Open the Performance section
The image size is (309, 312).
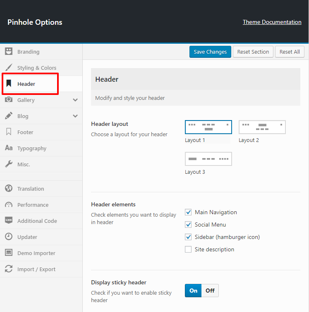41,205
